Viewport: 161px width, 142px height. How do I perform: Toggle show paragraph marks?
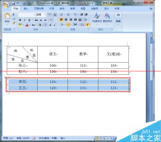coord(87,25)
